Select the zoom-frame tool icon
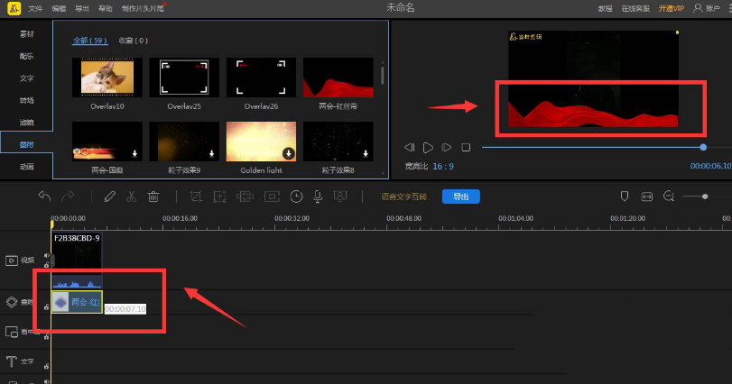Viewport: 732px width, 384px height. [x=219, y=197]
